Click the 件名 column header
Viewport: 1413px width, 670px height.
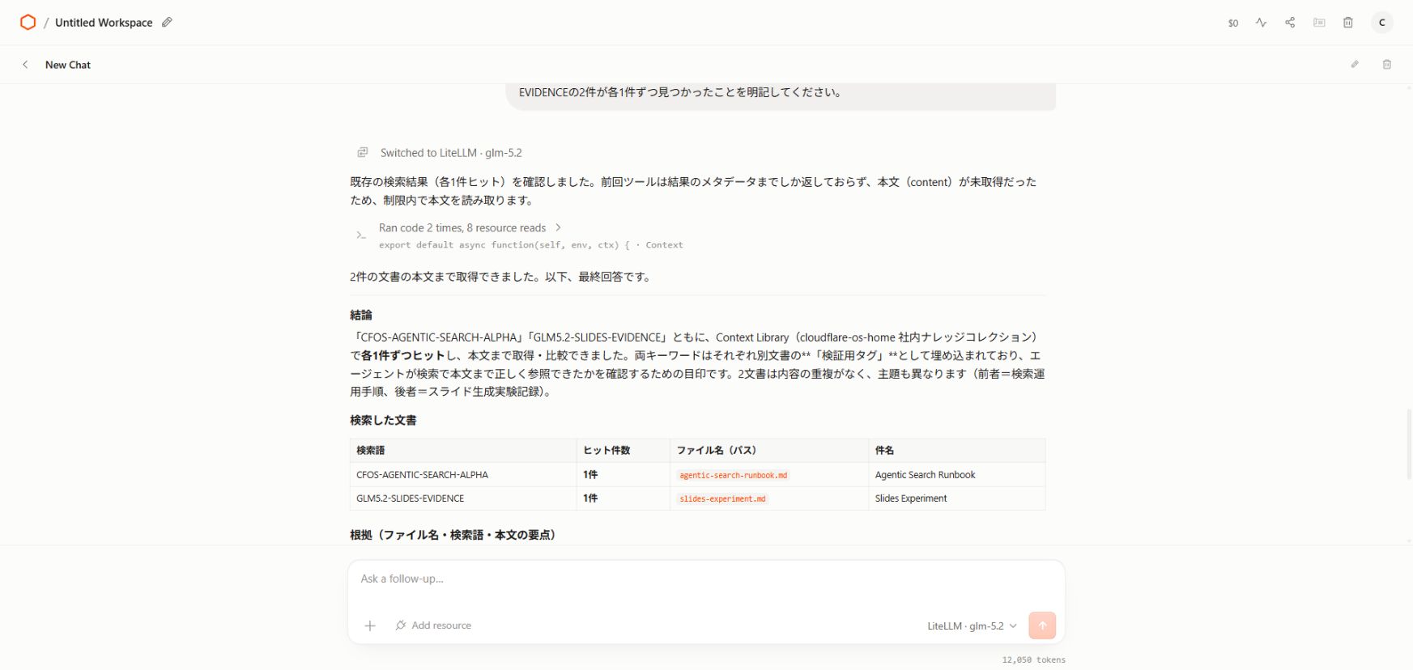pos(956,451)
